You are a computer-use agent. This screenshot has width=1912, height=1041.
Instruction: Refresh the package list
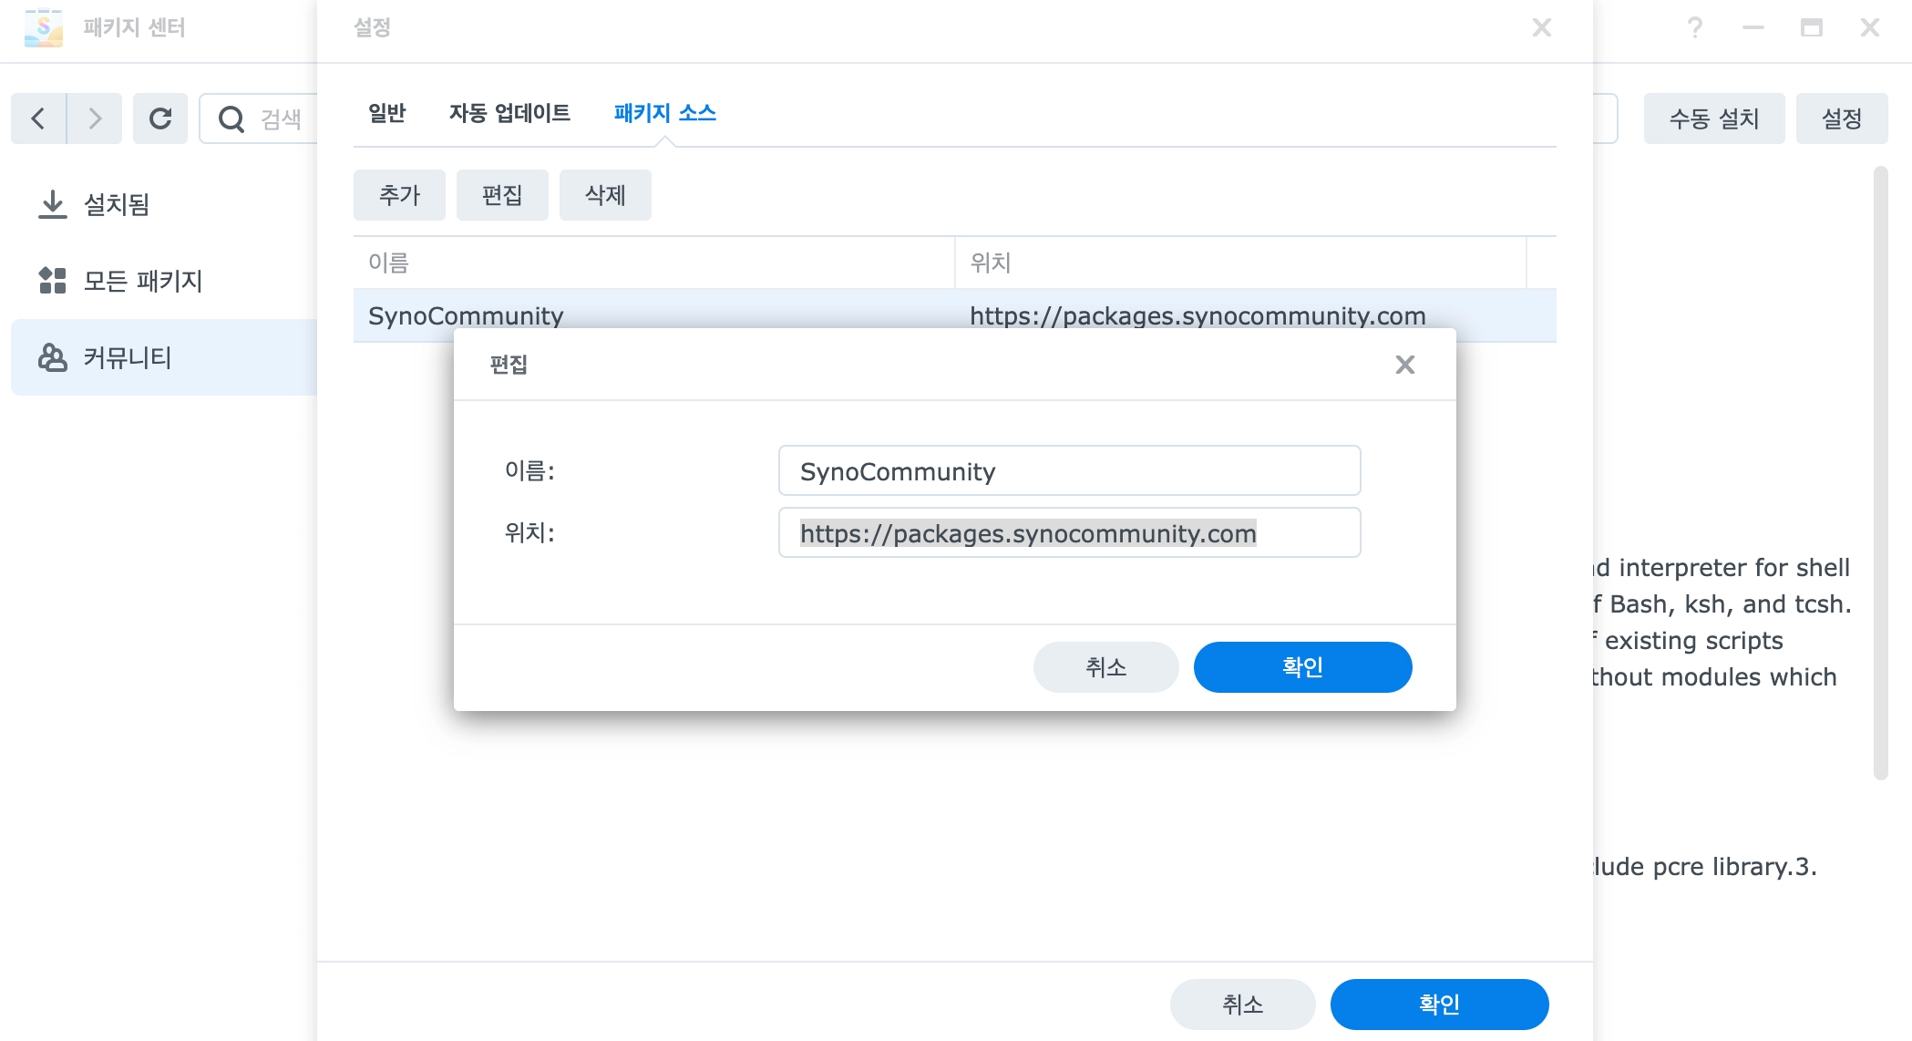click(160, 119)
